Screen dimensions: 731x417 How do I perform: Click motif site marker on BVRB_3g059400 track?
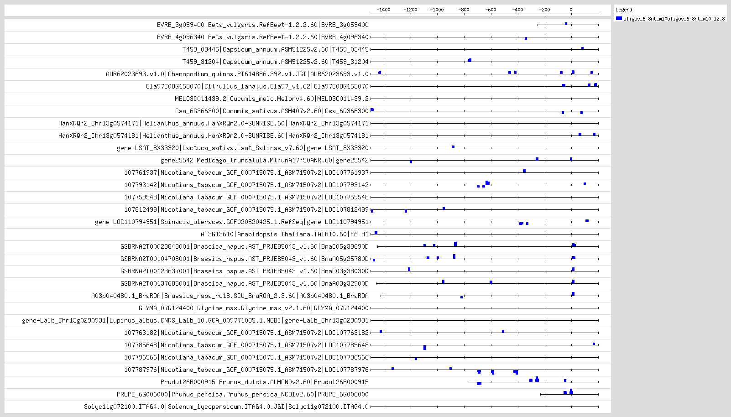566,24
